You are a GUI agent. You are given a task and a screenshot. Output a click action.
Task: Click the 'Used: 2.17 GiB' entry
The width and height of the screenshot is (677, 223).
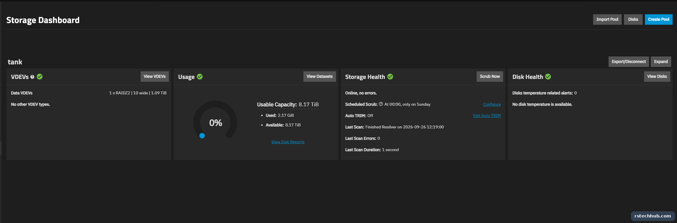(280, 115)
